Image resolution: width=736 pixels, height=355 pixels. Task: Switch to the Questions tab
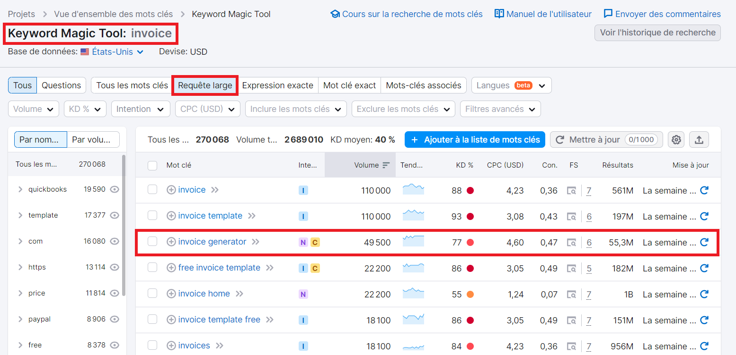tap(61, 85)
